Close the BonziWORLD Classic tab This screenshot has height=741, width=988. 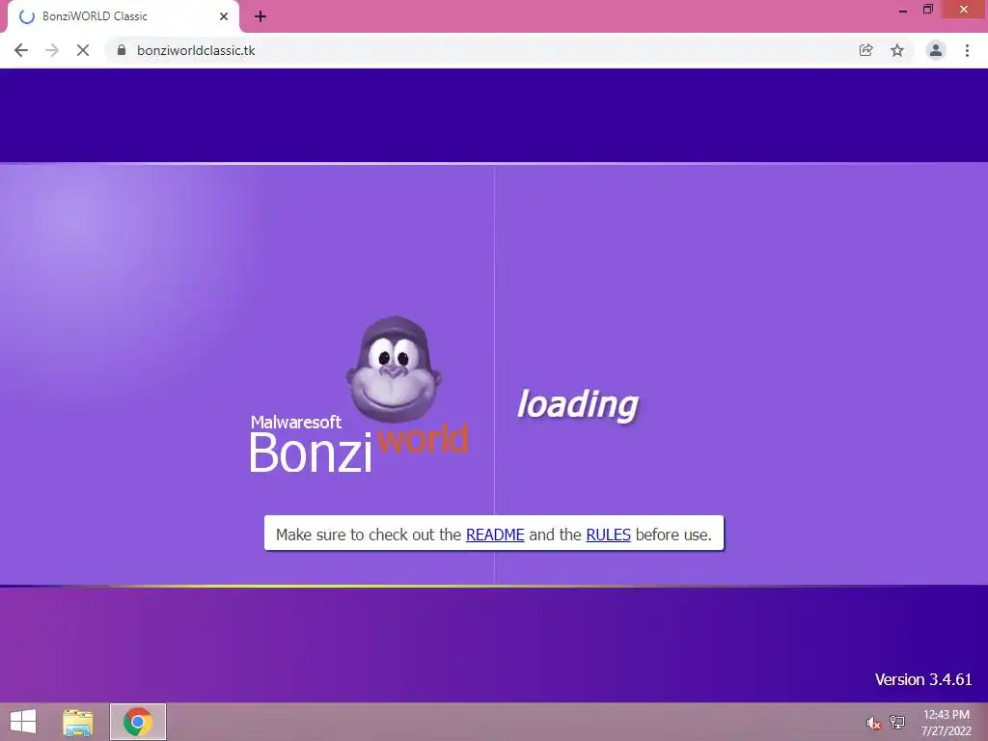[224, 16]
